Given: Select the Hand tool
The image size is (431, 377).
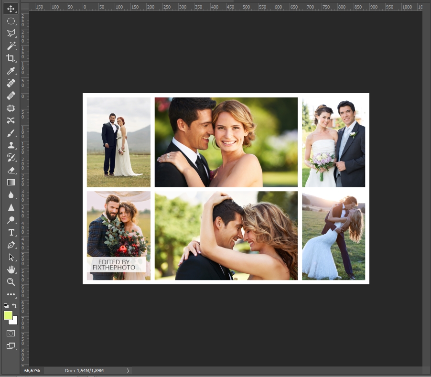Looking at the screenshot, I should coord(11,269).
